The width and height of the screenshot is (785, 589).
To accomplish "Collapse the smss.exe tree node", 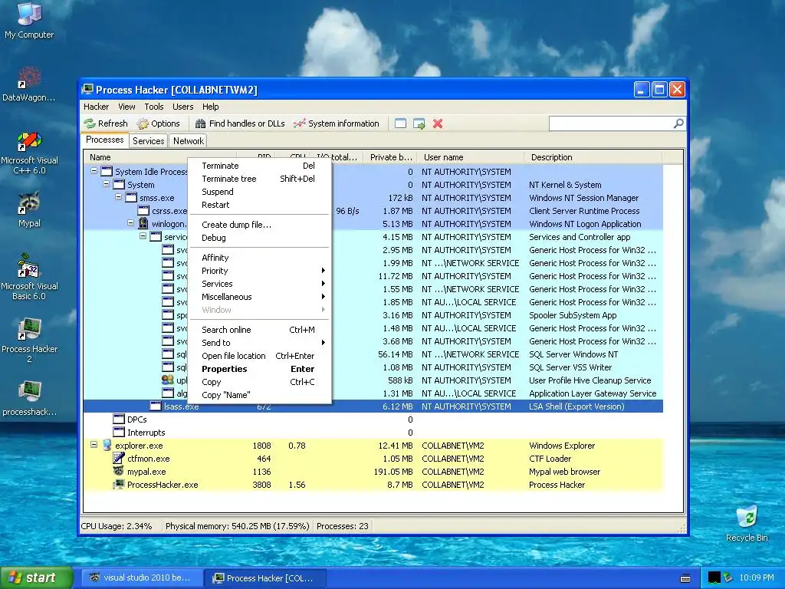I will click(119, 197).
